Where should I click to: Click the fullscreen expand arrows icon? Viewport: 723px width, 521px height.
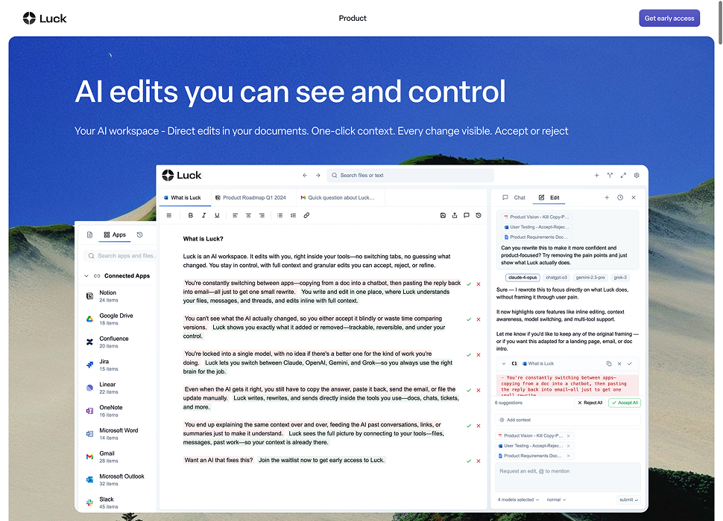623,176
